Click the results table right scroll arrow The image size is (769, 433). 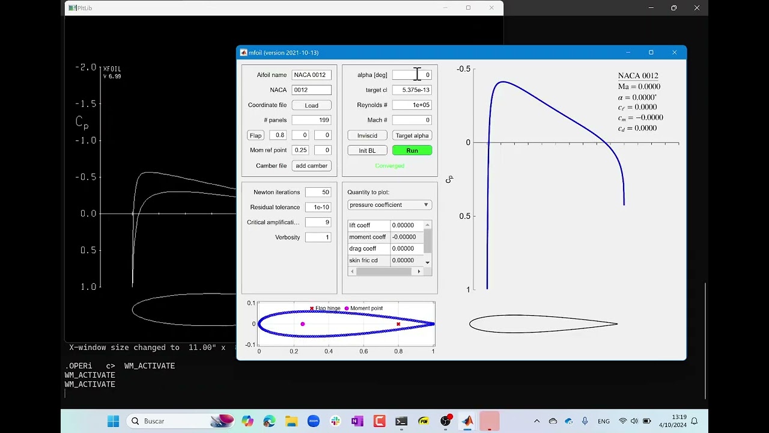click(419, 271)
